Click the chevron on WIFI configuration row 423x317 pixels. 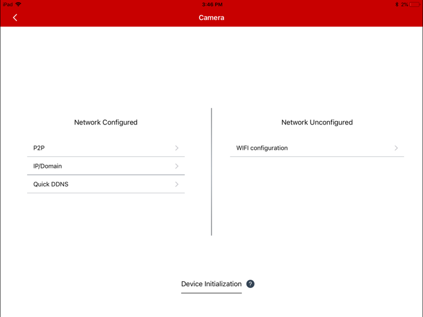396,148
